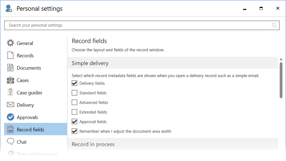Go to the Cases settings
Viewport: 286px width, 161px height.
35,80
